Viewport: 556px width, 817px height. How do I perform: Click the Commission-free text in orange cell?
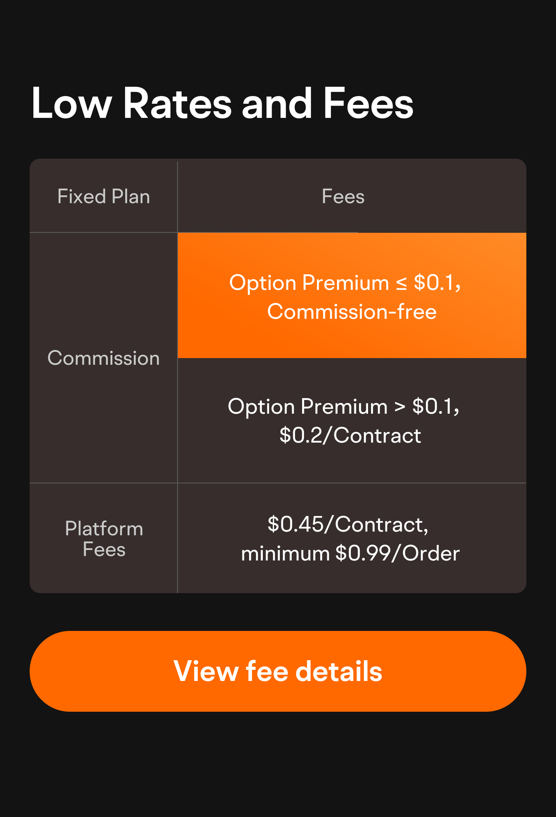(x=352, y=311)
